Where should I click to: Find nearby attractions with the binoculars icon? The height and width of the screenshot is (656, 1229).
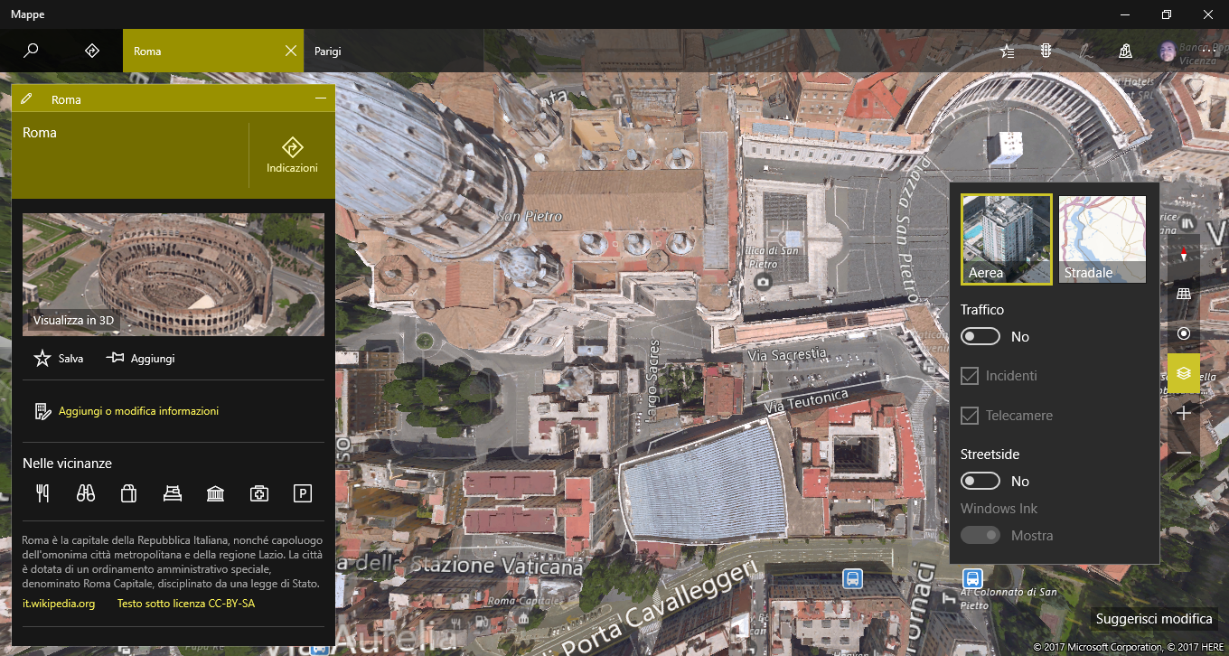click(x=86, y=493)
